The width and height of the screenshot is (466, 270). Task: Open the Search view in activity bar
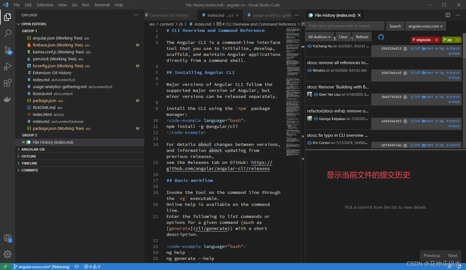pyautogui.click(x=8, y=33)
